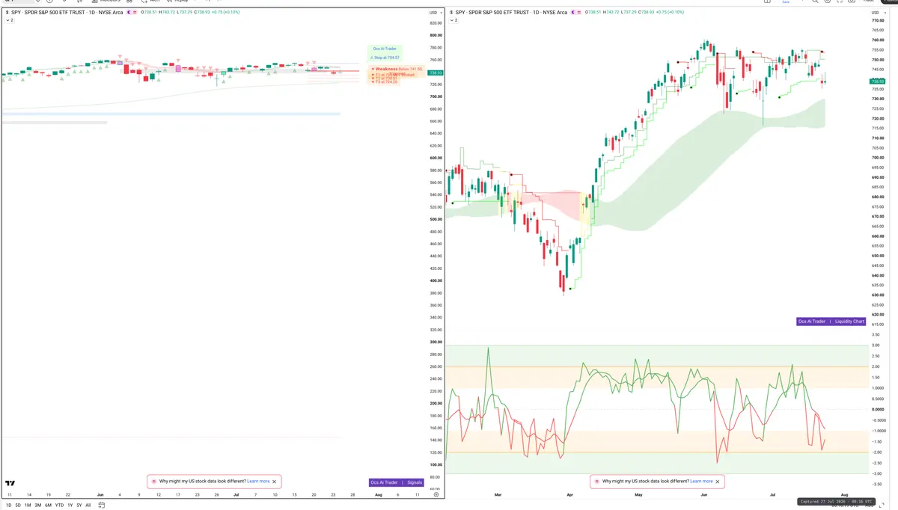This screenshot has width=898, height=510.
Task: Select the 1Y time range
Action: click(70, 506)
